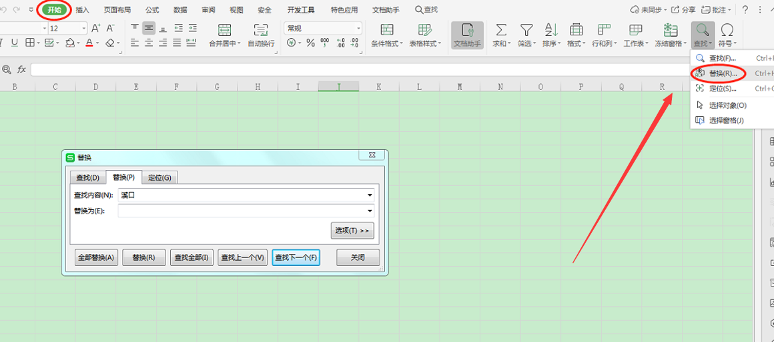Align text left in the ribbon
Viewport: 774px width, 342px height.
[135, 43]
